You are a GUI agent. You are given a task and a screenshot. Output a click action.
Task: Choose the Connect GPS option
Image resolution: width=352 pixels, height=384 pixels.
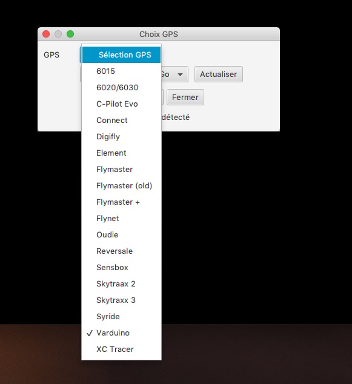point(121,121)
